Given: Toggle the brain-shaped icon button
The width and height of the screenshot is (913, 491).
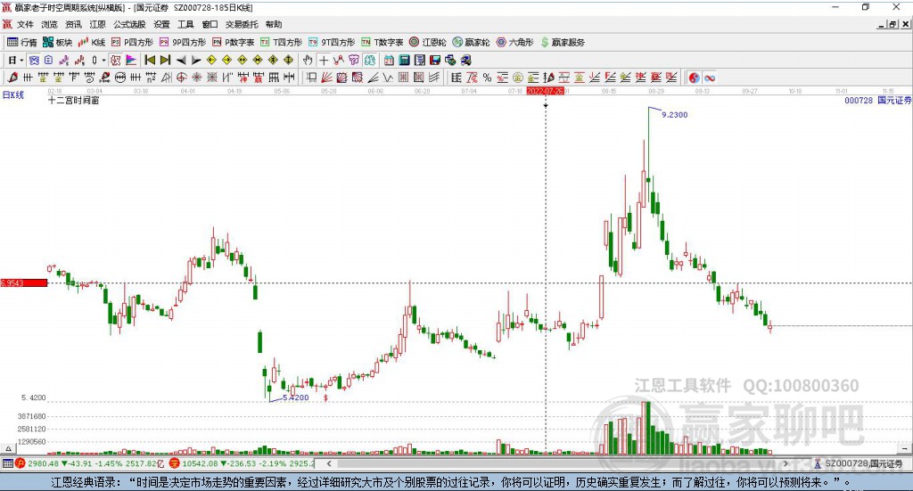Looking at the screenshot, I should point(369,60).
